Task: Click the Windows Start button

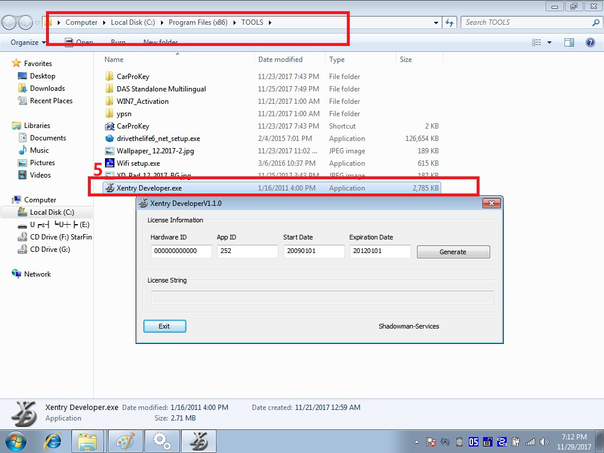Action: pos(16,441)
